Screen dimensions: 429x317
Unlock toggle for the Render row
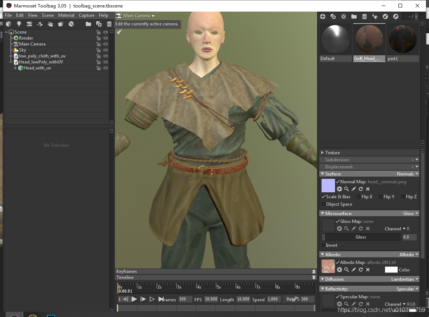click(x=98, y=38)
